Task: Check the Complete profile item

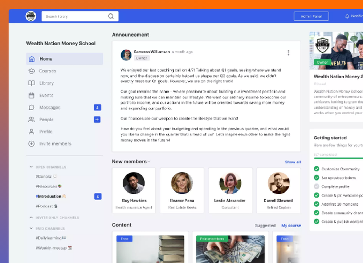Action: click(317, 186)
